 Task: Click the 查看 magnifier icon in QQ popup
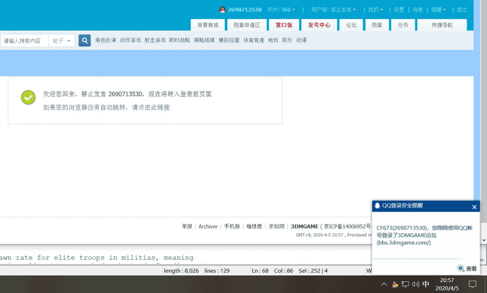[461, 268]
